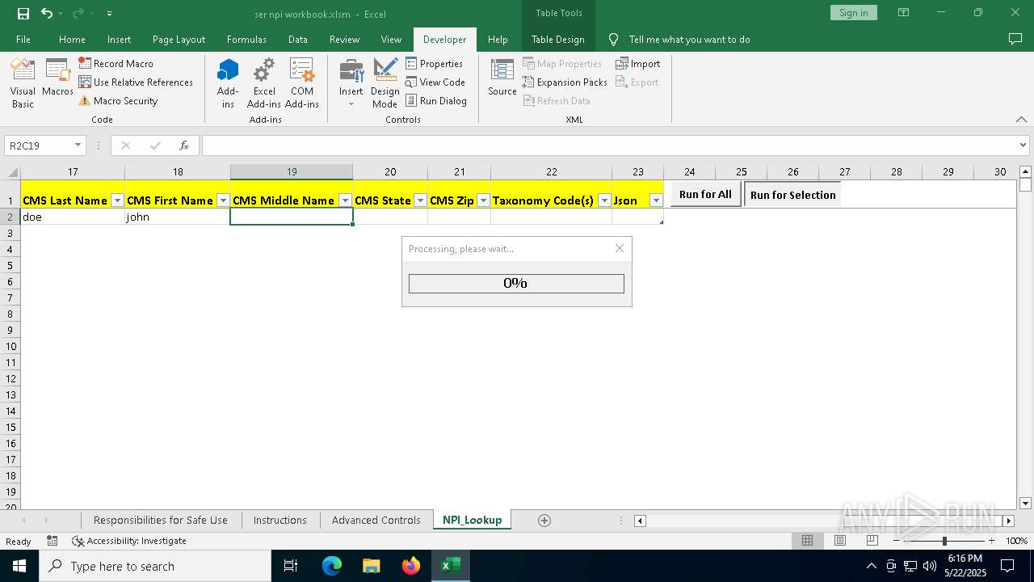Click the Run for Selection button
Screen dimensions: 1034x582
792,195
